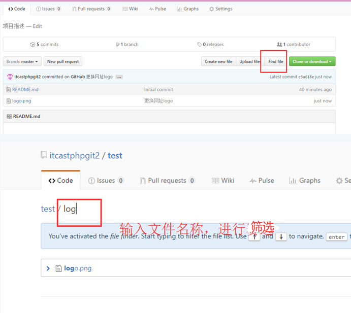Click file icon beside logo.png result
The width and height of the screenshot is (351, 313).
coord(58,268)
